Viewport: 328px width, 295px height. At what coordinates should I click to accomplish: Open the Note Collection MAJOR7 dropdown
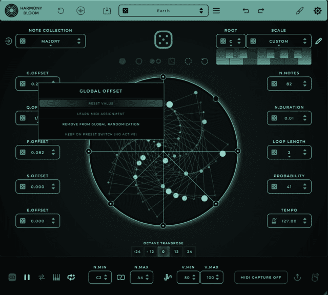click(x=50, y=41)
